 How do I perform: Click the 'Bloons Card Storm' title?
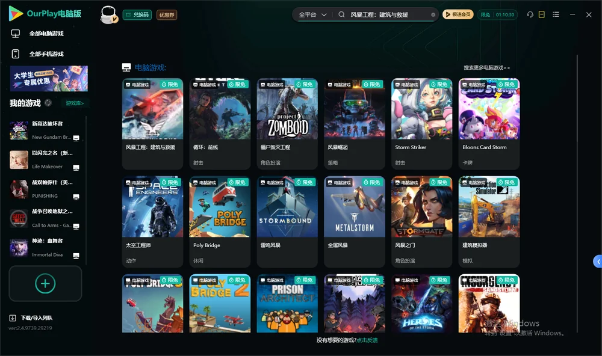pos(485,147)
